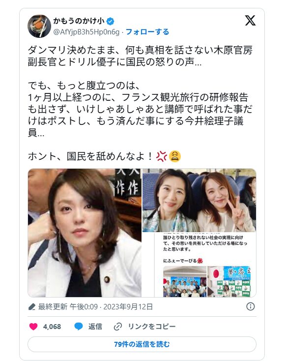Open the tweet timestamp 2023年9月12日
The image size is (284, 361).
pos(128,307)
